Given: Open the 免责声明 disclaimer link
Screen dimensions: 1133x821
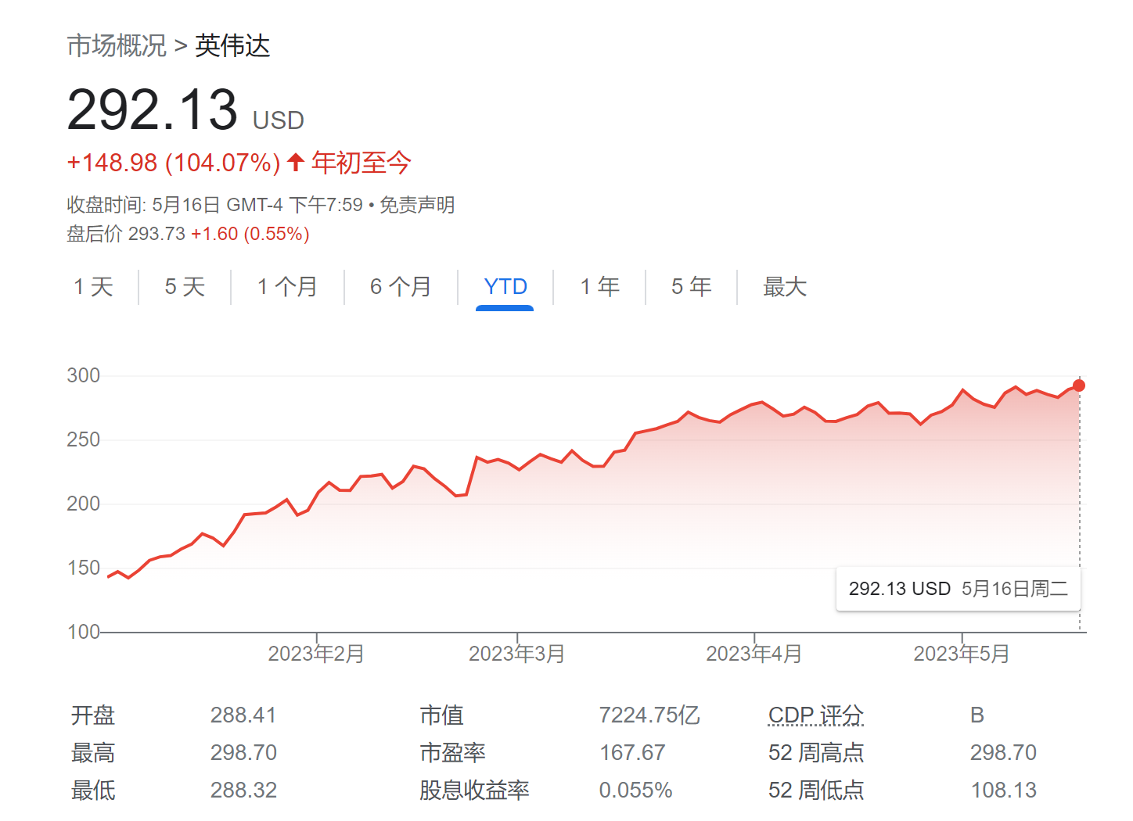Looking at the screenshot, I should 417,205.
